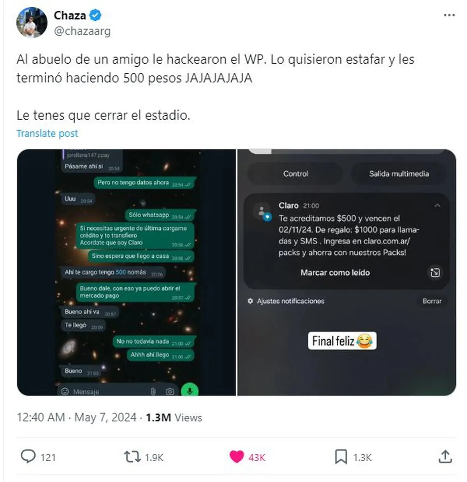Select the Control tab in notification panel
The width and height of the screenshot is (467, 482).
point(295,174)
